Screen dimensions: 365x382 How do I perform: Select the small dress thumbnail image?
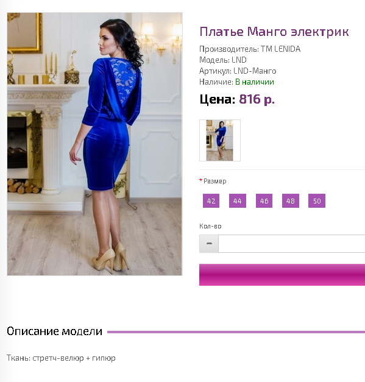click(x=220, y=140)
